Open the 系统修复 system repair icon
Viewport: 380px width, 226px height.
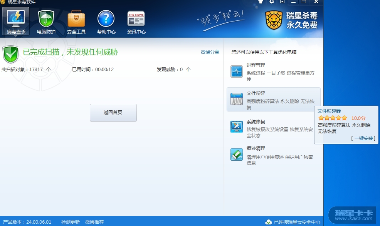237,127
